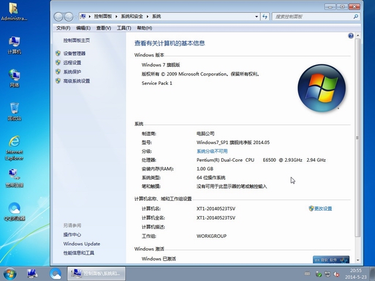Click the network tray icon
The image size is (375, 281).
click(327, 274)
